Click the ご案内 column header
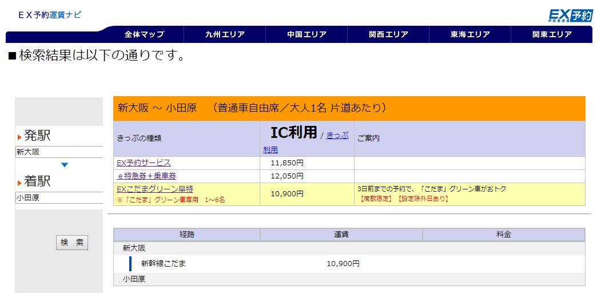This screenshot has width=597, height=293. [469, 138]
